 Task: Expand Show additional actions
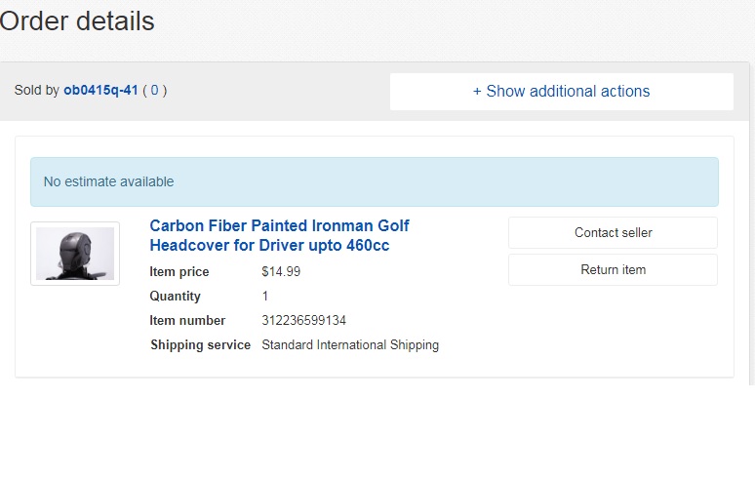561,92
